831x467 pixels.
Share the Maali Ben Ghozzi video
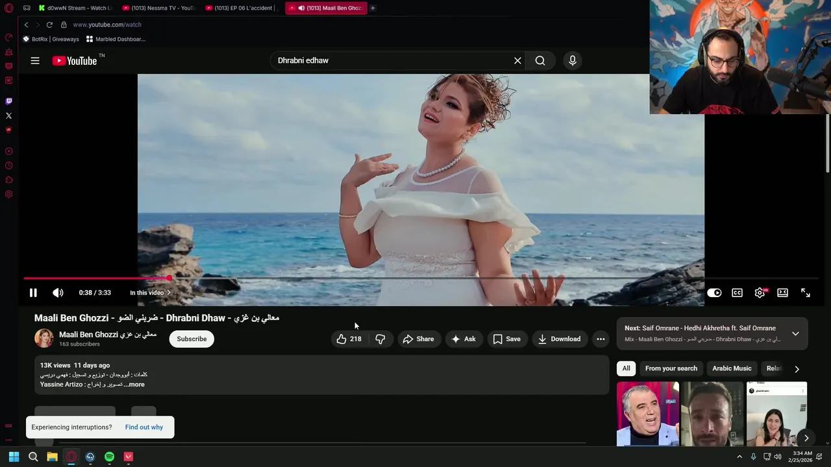coord(418,339)
